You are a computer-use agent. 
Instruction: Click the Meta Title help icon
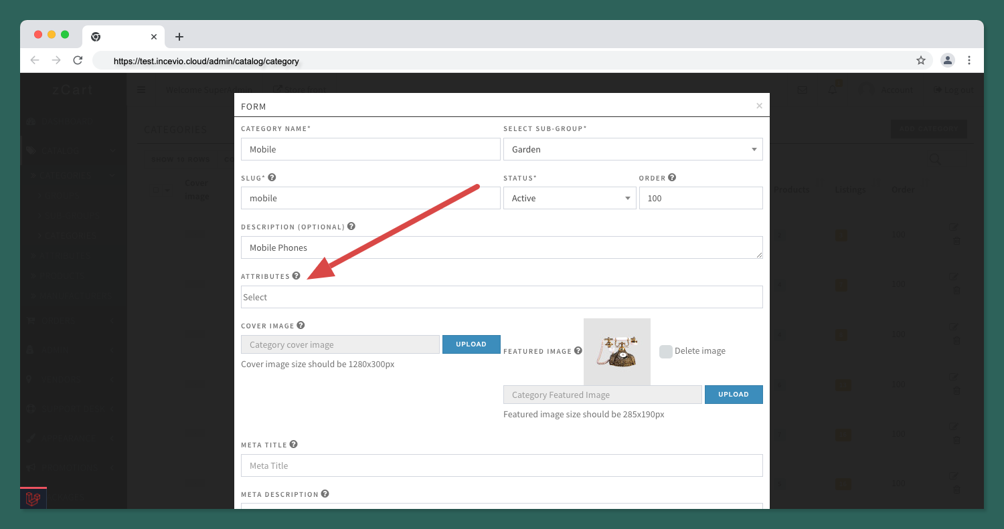pyautogui.click(x=293, y=445)
